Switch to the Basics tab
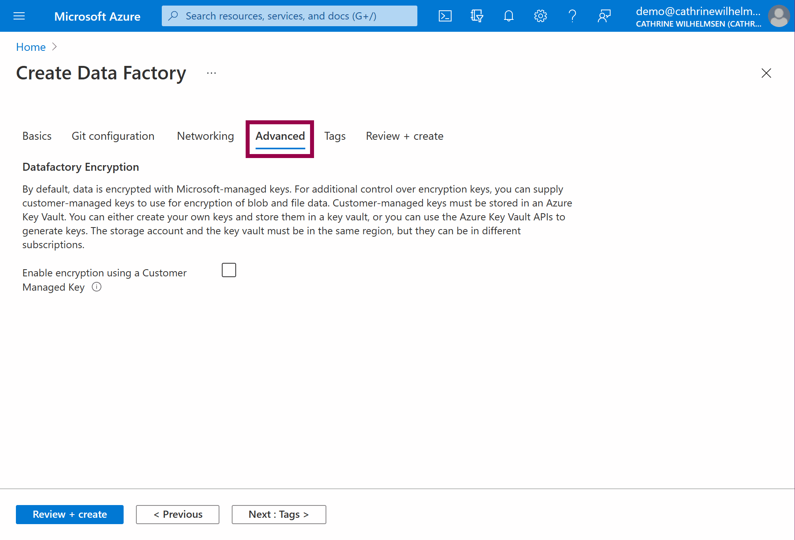 (x=37, y=136)
